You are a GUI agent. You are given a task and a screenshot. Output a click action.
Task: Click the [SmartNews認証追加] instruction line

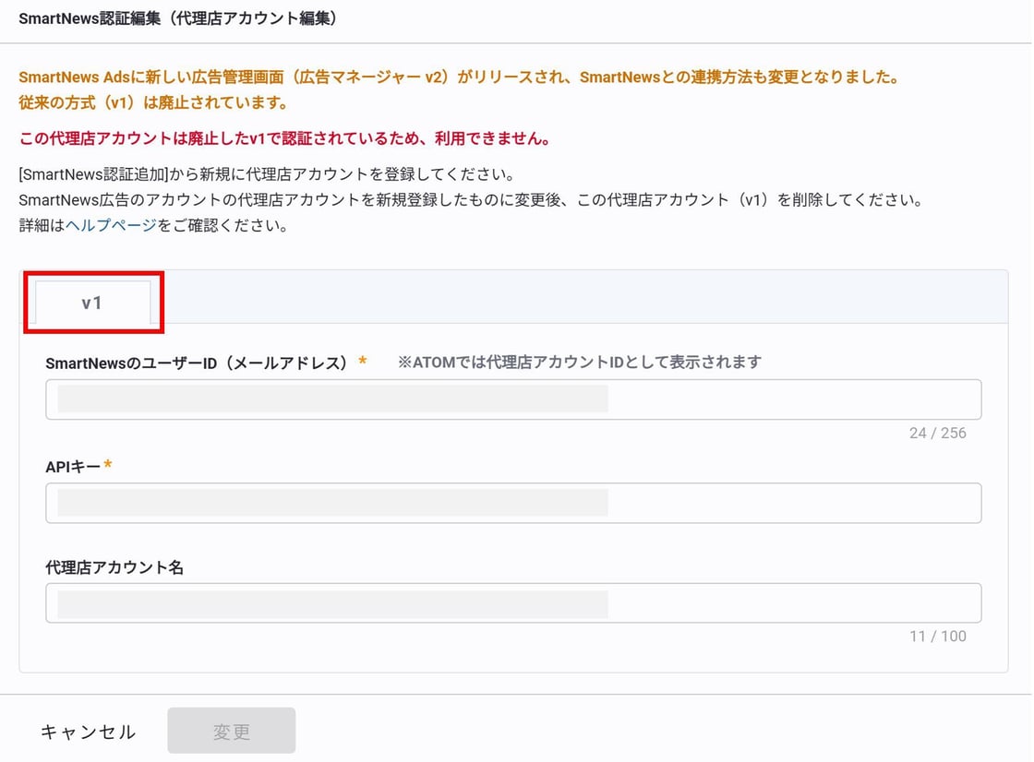(x=266, y=174)
